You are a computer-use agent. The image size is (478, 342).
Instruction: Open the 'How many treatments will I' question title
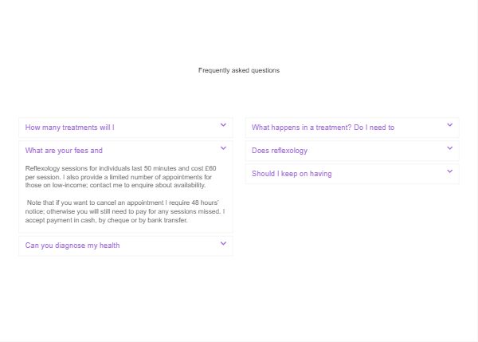coord(70,128)
